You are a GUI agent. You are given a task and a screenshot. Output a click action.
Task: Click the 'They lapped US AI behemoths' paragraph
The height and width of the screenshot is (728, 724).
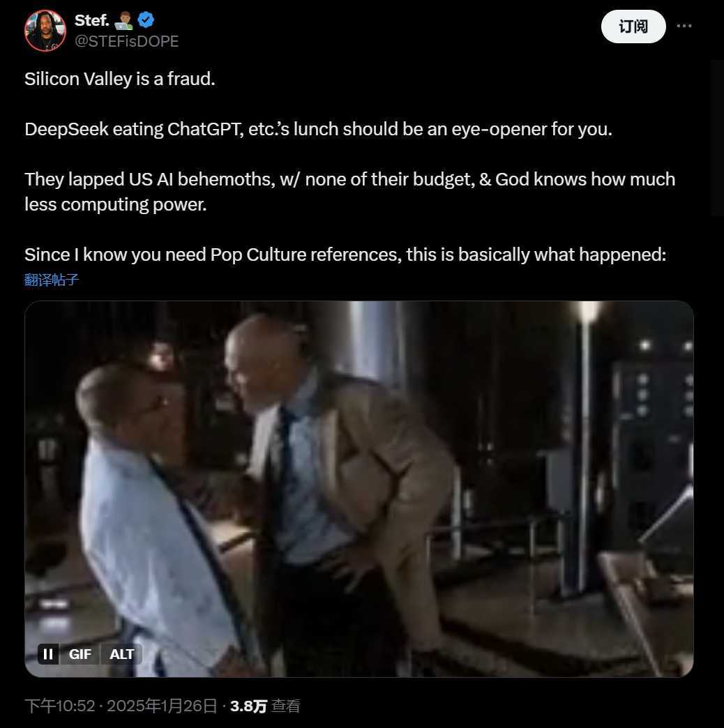349,192
